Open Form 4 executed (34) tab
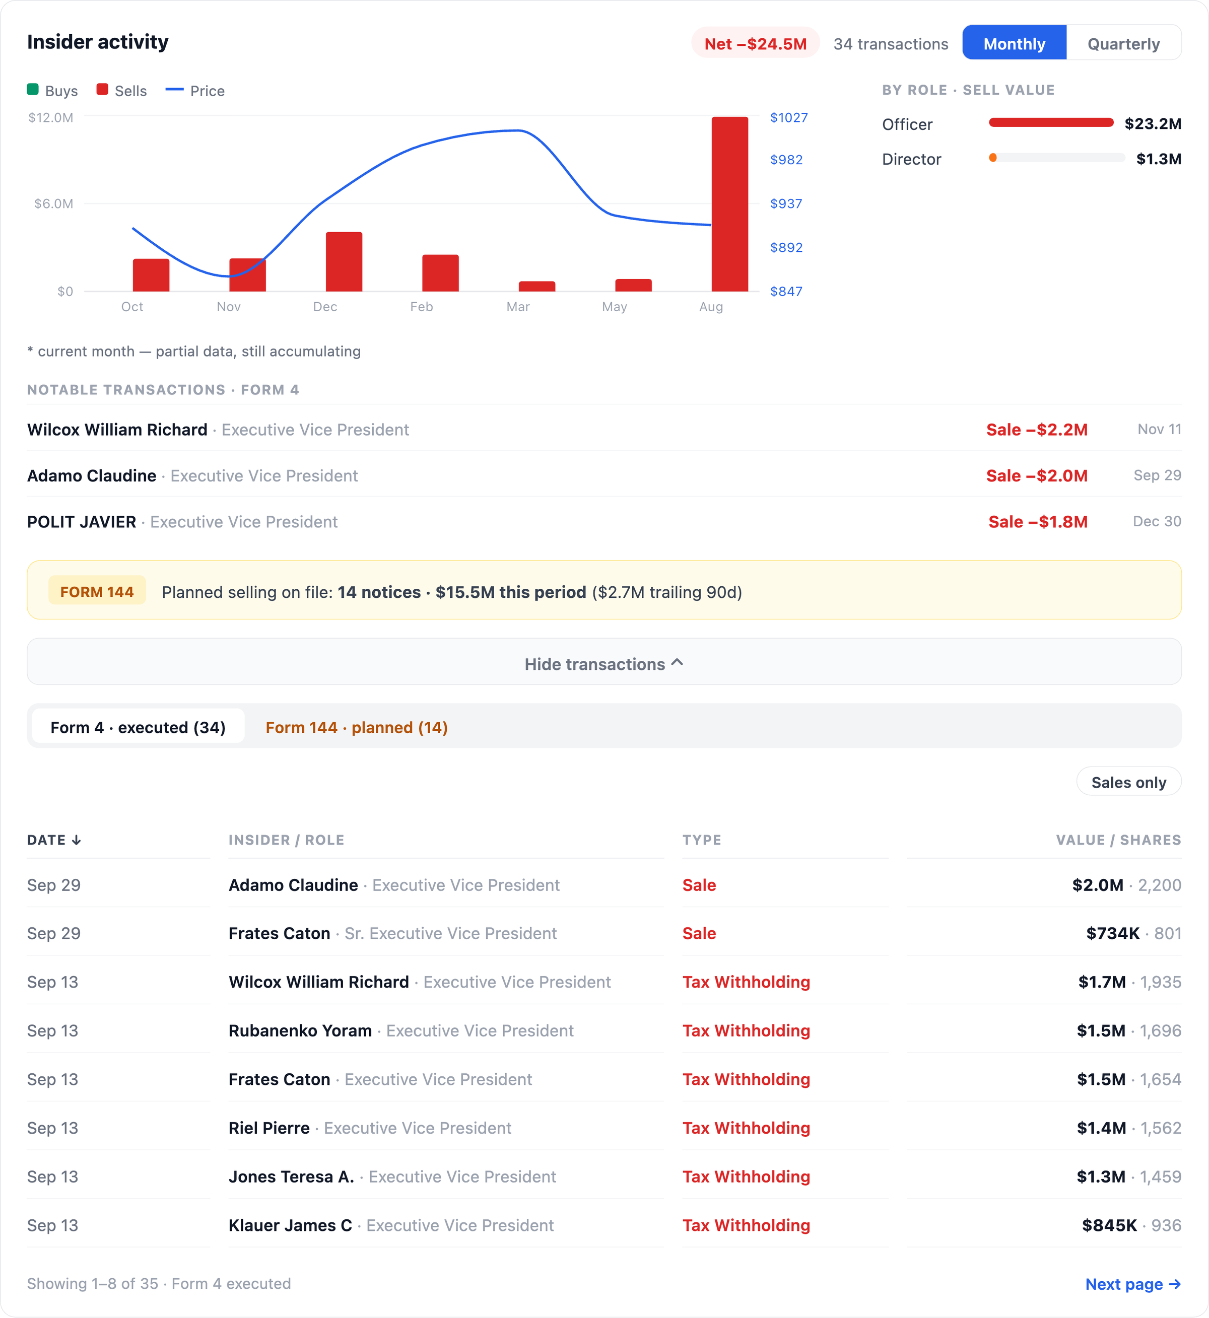 coord(138,727)
